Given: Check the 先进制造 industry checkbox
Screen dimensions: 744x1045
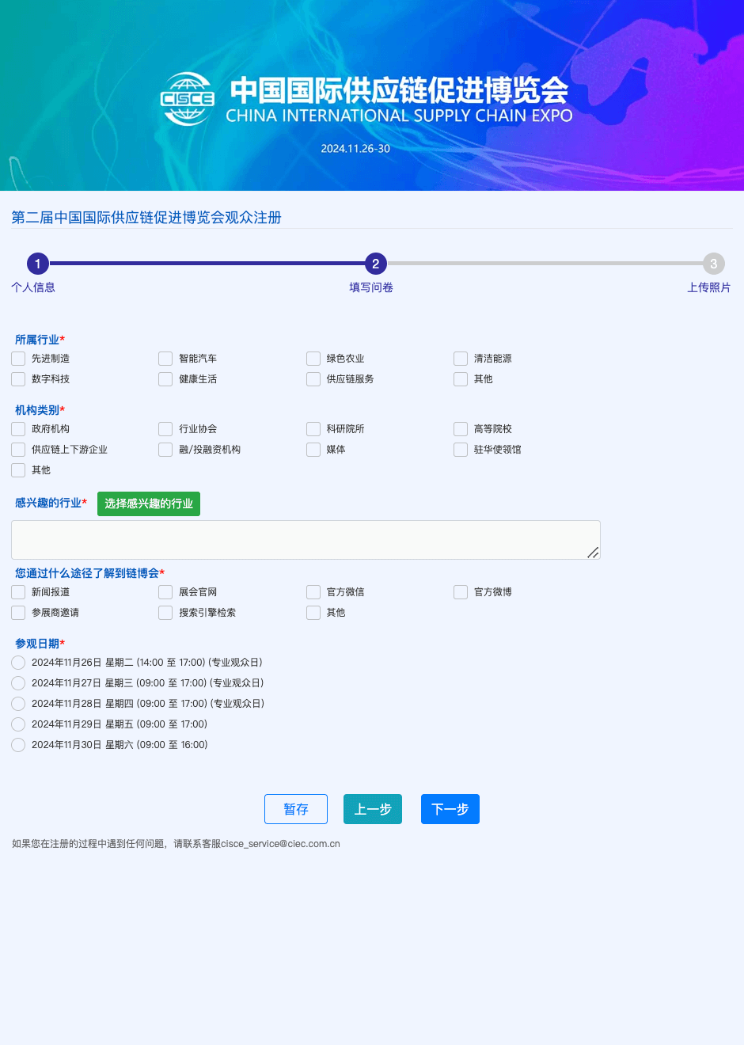Looking at the screenshot, I should [18, 359].
